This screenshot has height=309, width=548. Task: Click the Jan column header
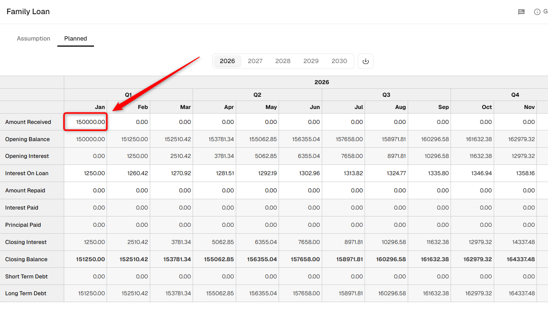click(86, 107)
